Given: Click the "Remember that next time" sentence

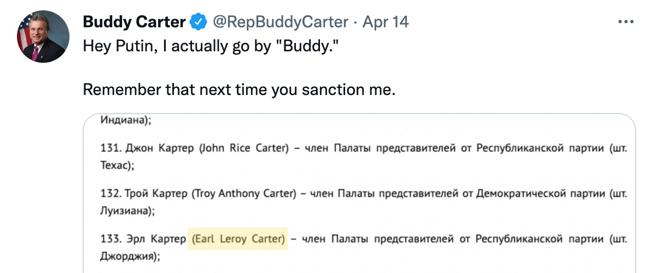Looking at the screenshot, I should (238, 89).
